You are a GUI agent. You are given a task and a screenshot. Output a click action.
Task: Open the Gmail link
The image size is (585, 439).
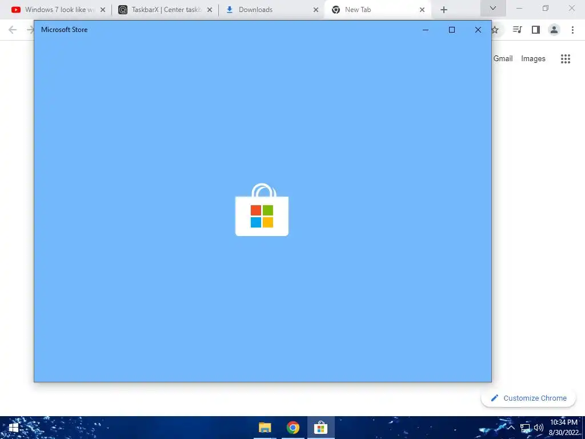[503, 59]
